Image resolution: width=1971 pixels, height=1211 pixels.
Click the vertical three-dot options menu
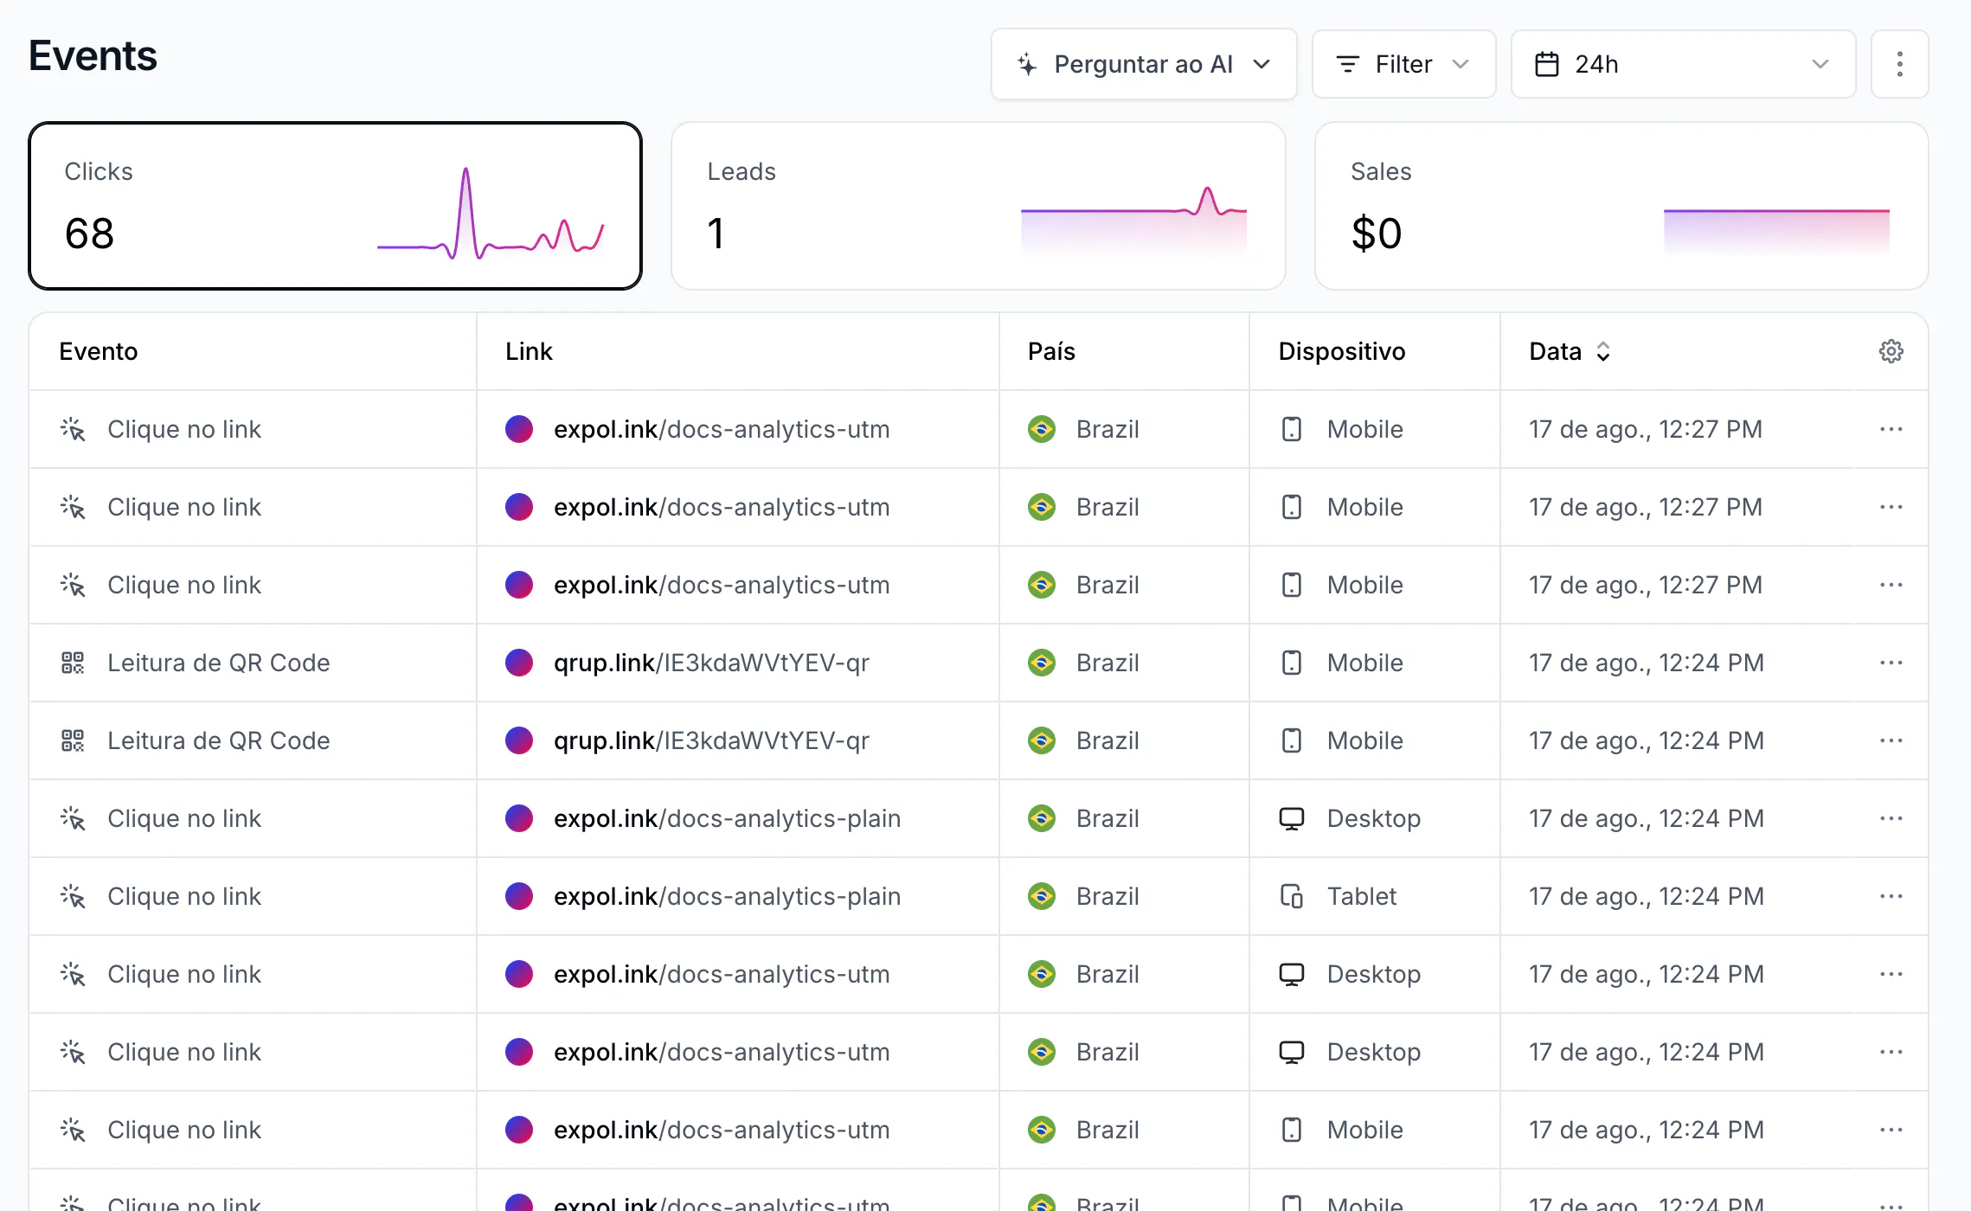coord(1899,64)
